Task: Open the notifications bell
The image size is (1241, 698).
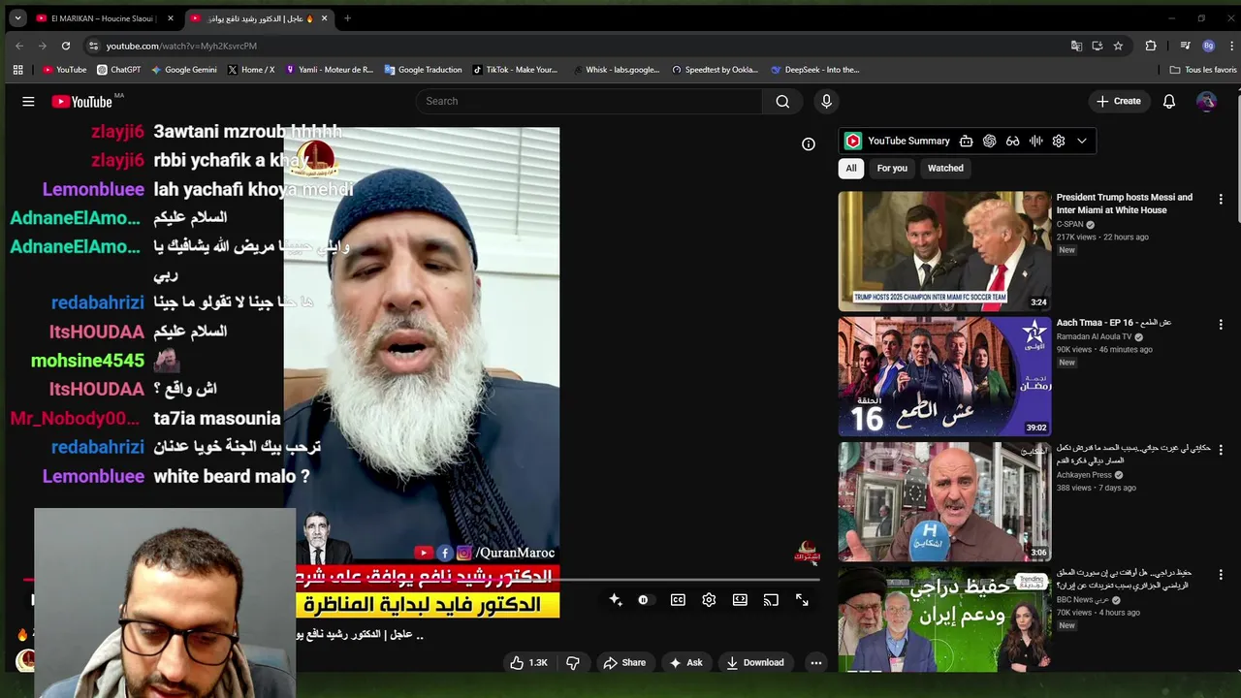Action: pyautogui.click(x=1169, y=101)
